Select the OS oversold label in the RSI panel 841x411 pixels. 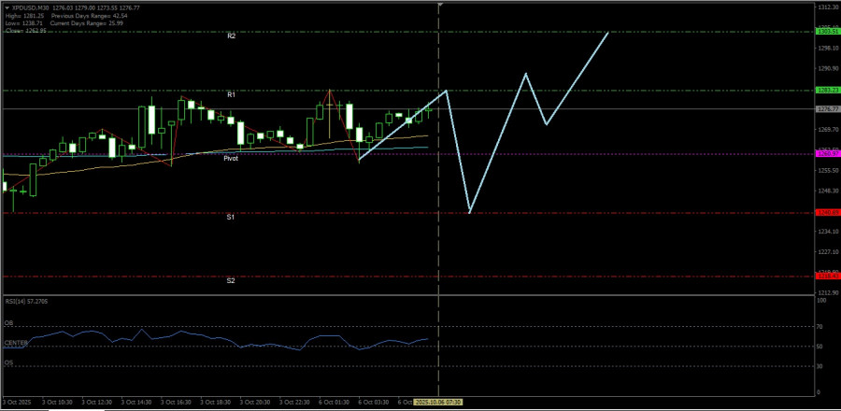8,362
